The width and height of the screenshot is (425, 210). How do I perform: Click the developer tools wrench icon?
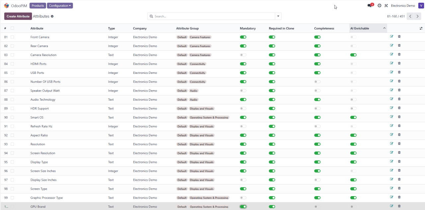pyautogui.click(x=386, y=6)
